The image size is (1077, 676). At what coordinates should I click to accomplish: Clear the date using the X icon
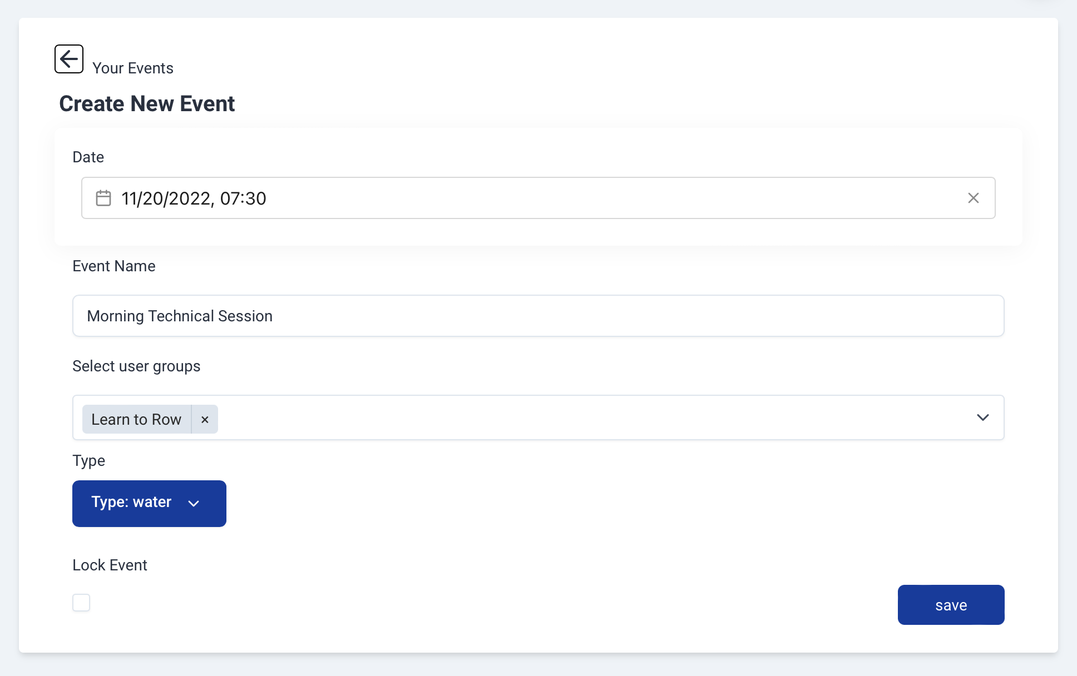point(974,198)
